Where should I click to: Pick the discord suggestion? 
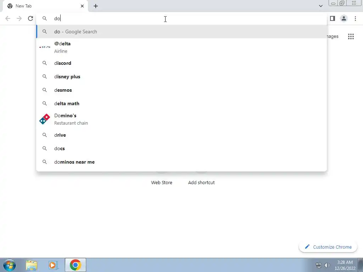[181, 63]
